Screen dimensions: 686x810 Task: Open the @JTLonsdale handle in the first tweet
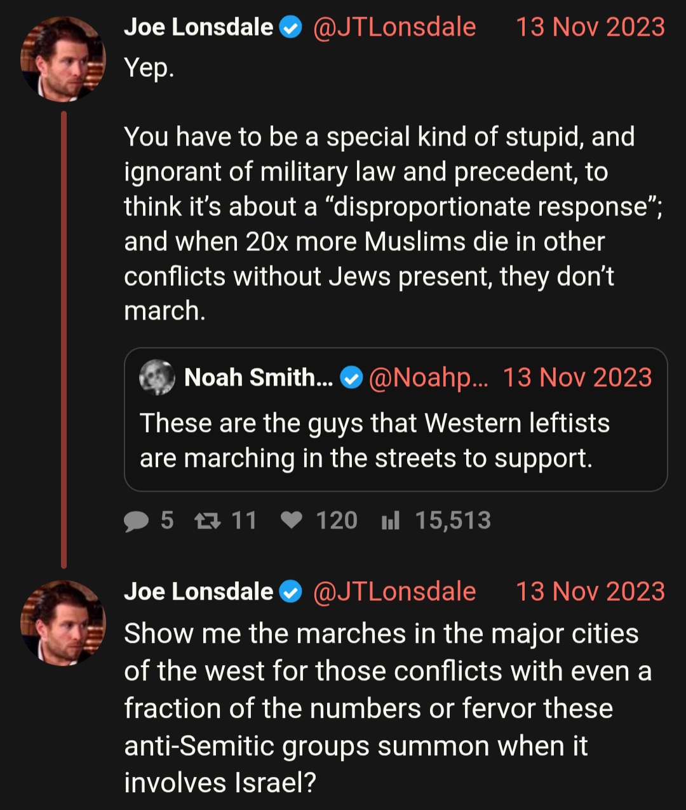tap(394, 27)
